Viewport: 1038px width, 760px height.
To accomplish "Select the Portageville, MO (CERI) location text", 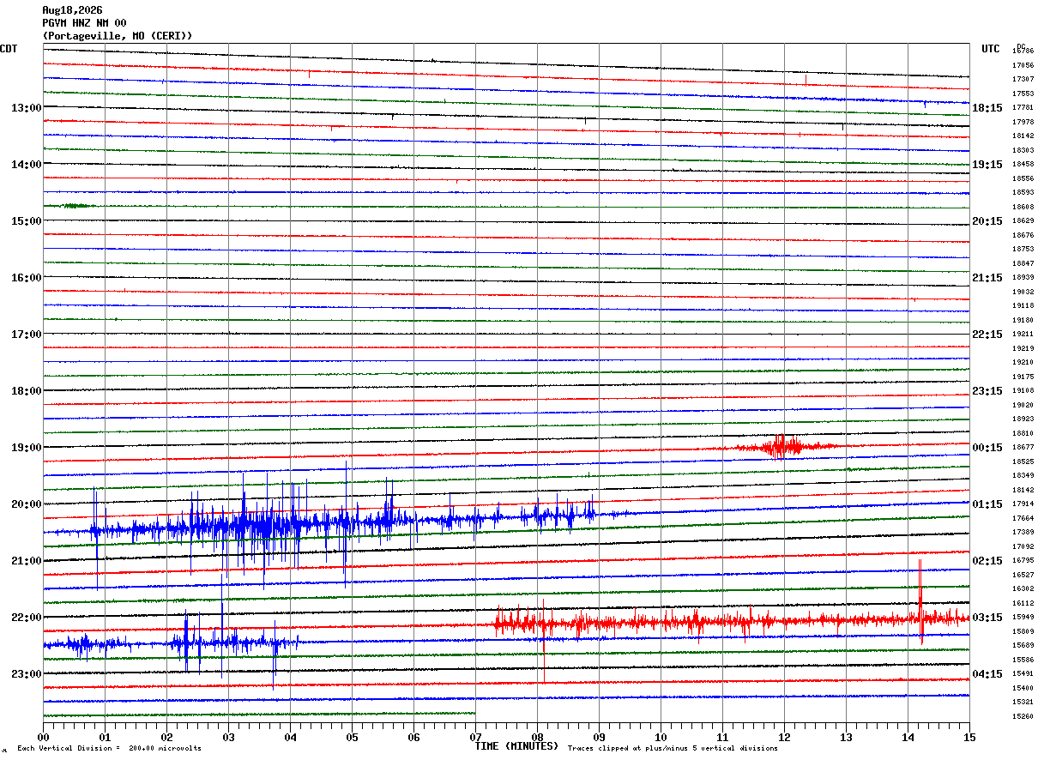I will [118, 36].
